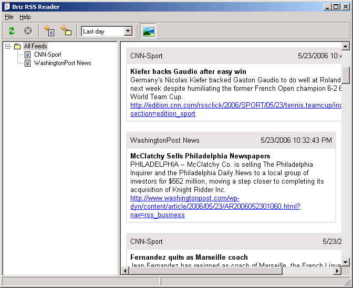Click the horizontal scrollbar left arrow
353x288 pixels.
[125, 271]
